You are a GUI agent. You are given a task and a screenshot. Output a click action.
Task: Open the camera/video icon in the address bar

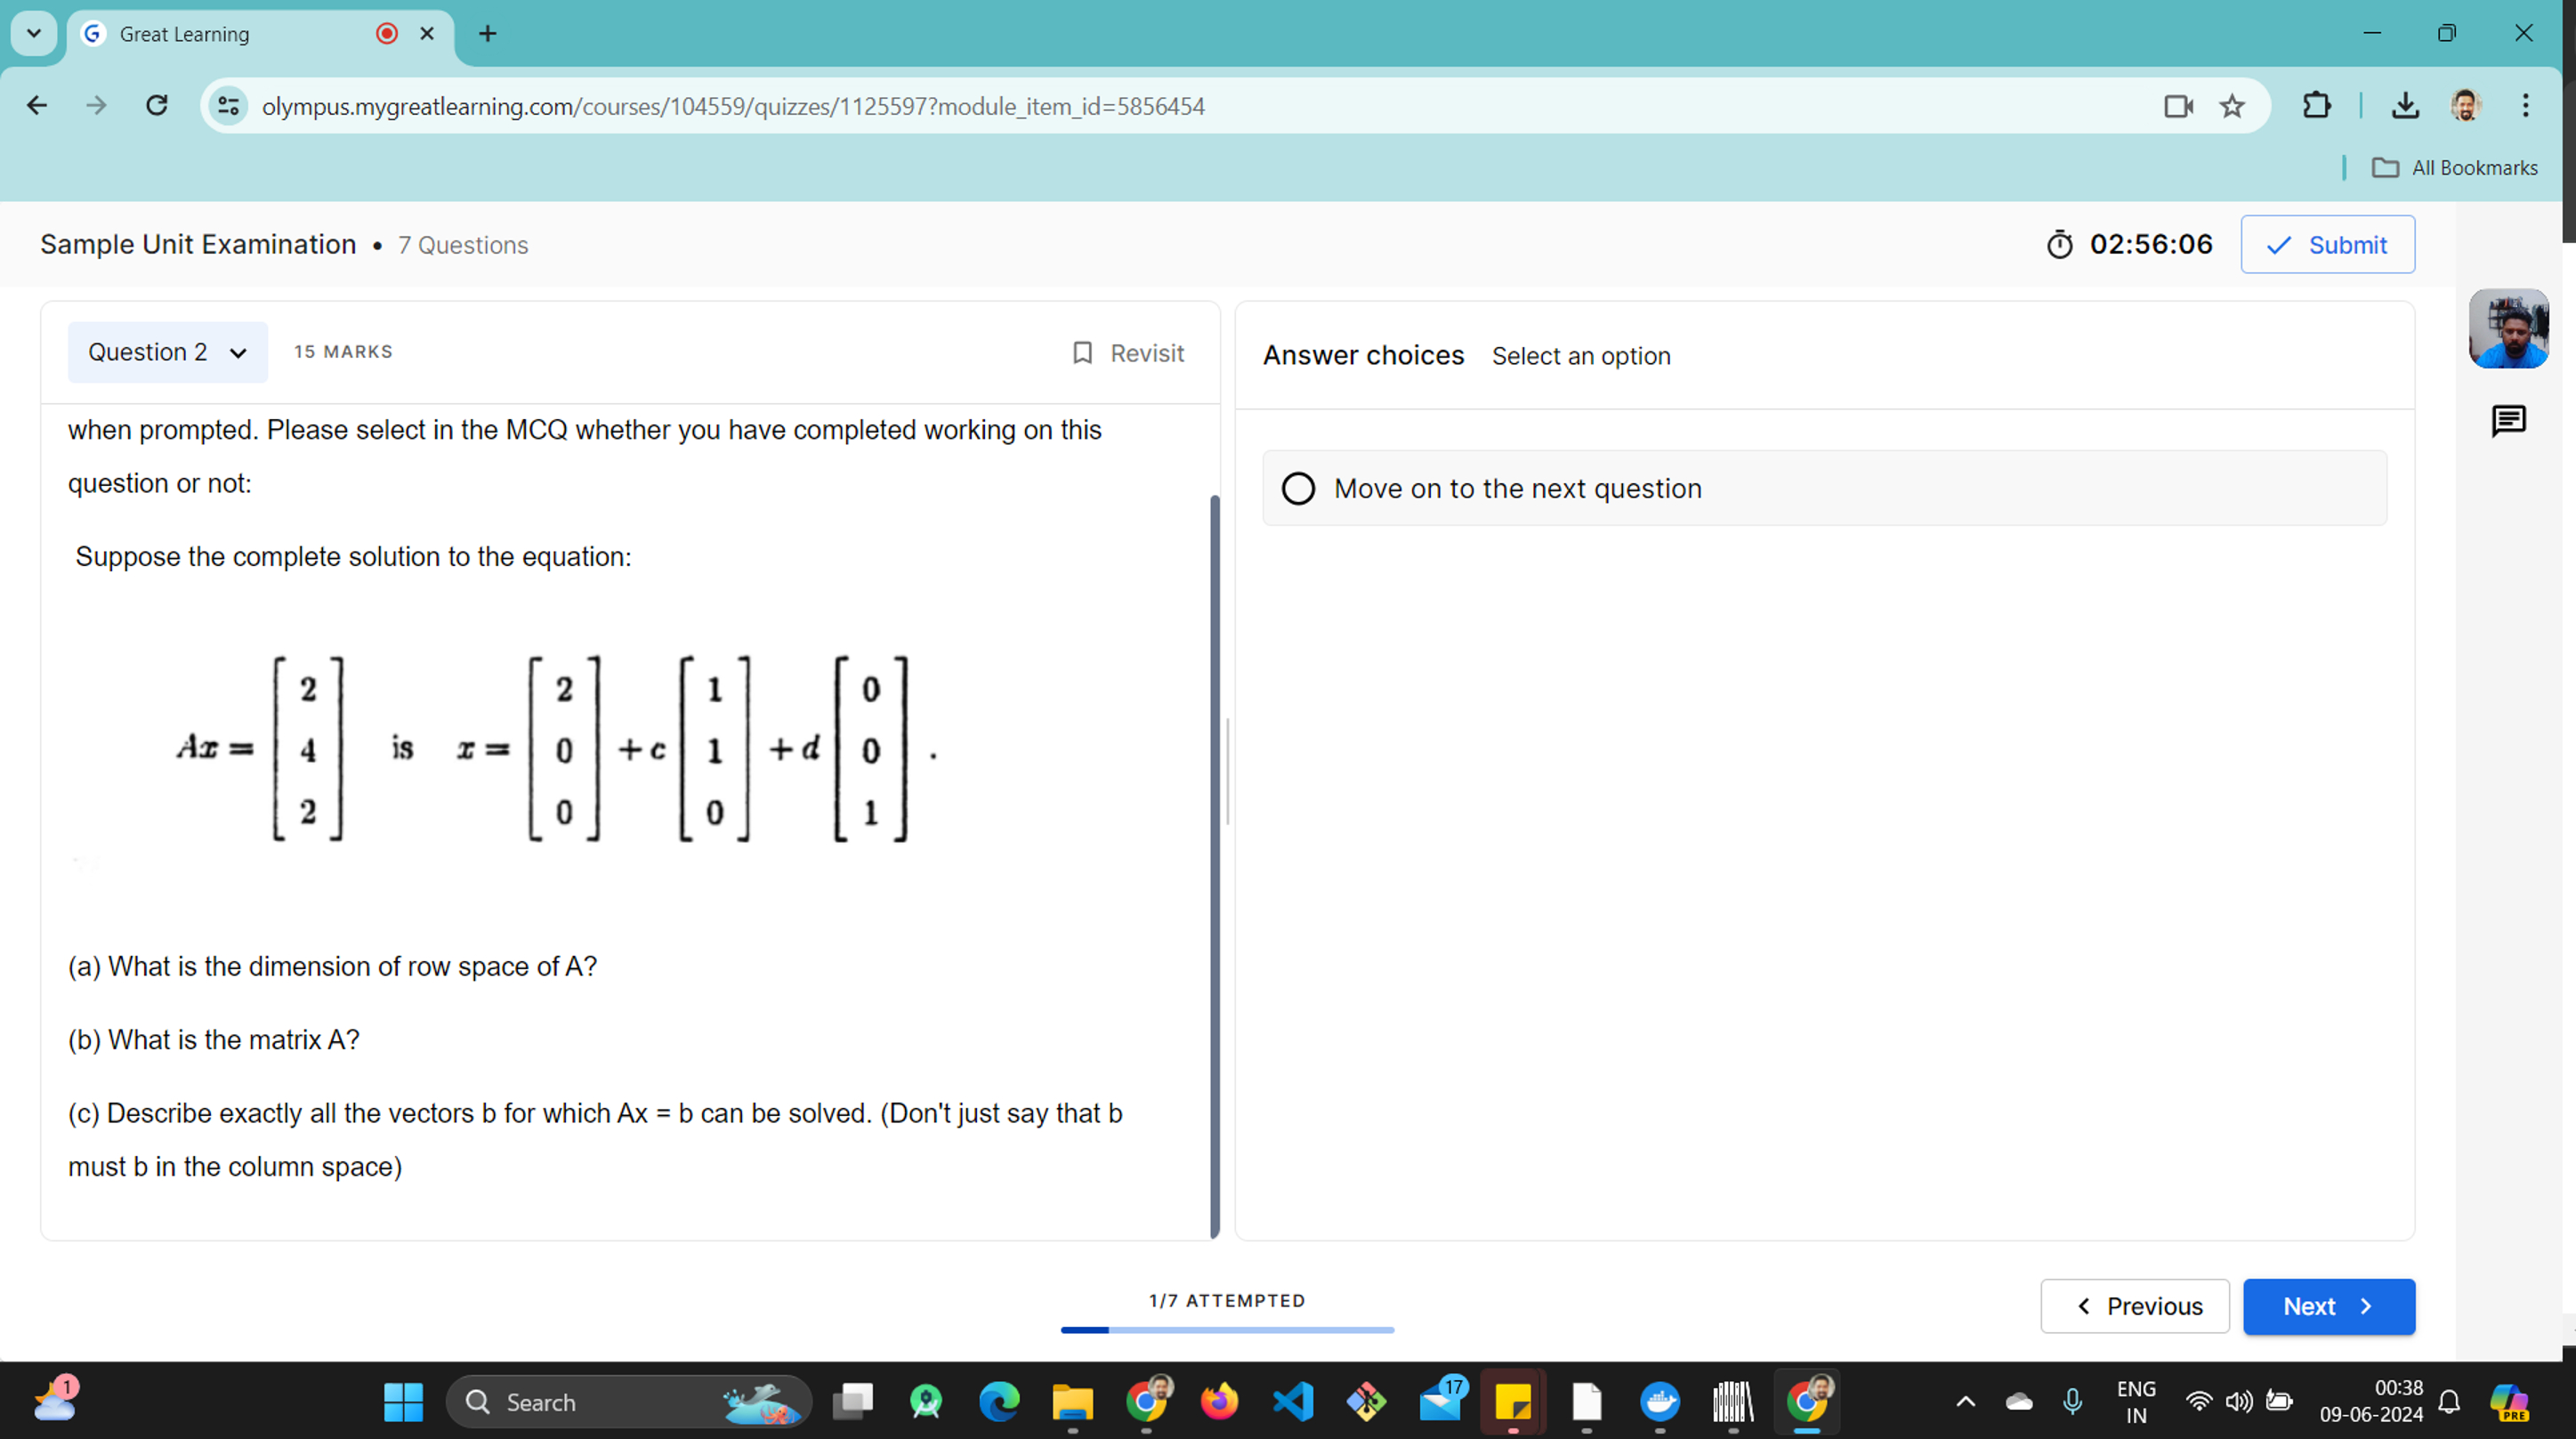2178,106
